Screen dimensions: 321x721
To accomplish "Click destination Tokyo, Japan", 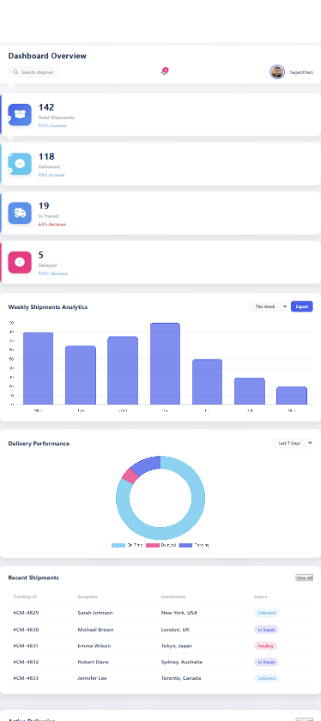I will point(177,645).
